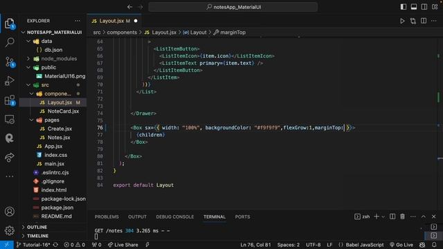Toggle the primary side bar layout icon
The height and width of the screenshot is (249, 443).
pyautogui.click(x=403, y=7)
